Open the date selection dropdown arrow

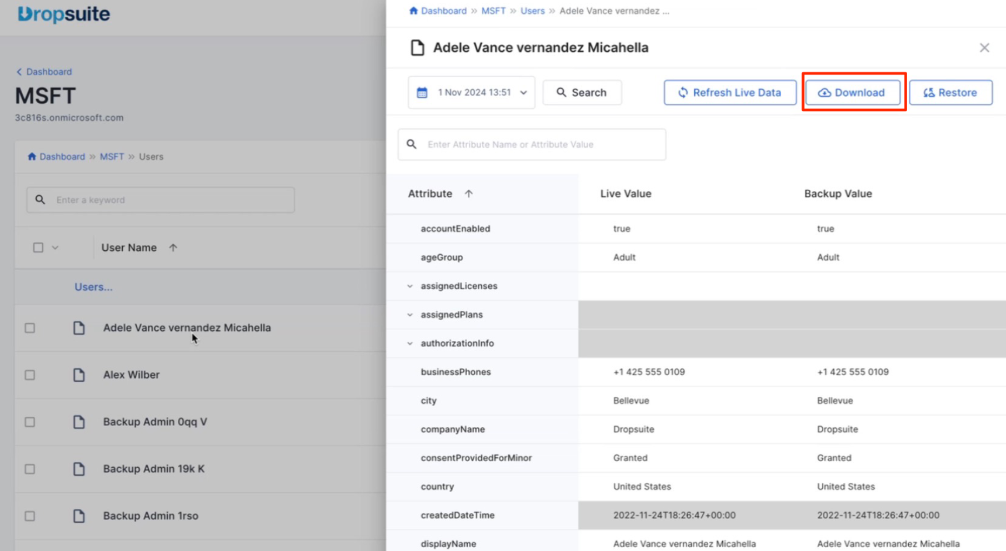coord(523,92)
